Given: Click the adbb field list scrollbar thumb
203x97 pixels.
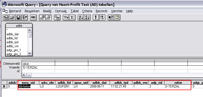Looking at the screenshot, I should [30, 35].
